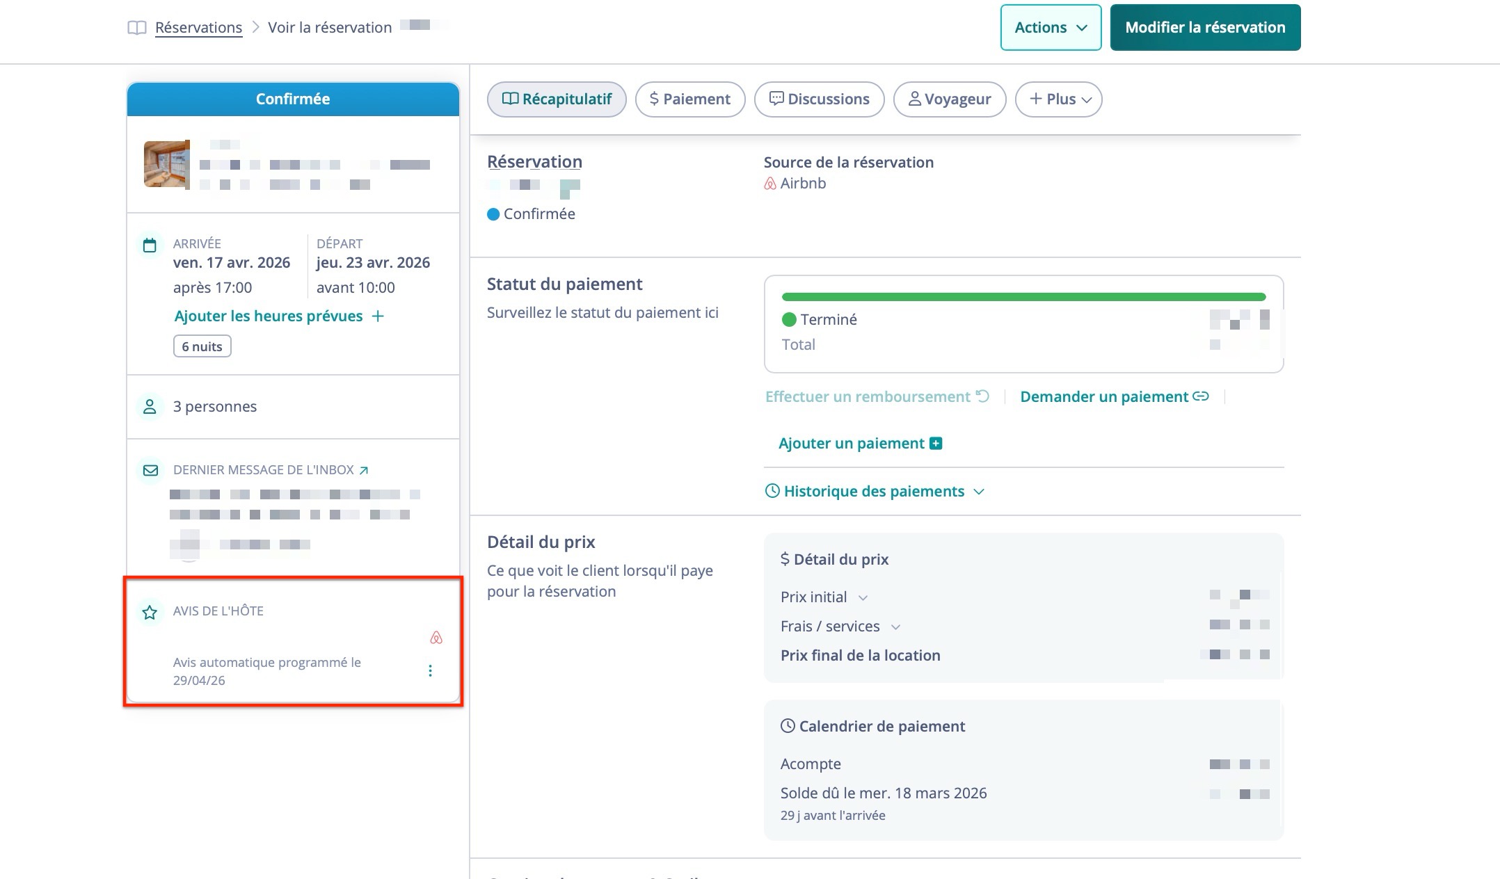Click plus icon after Ajouter les heures prévues
The height and width of the screenshot is (879, 1500).
click(378, 316)
